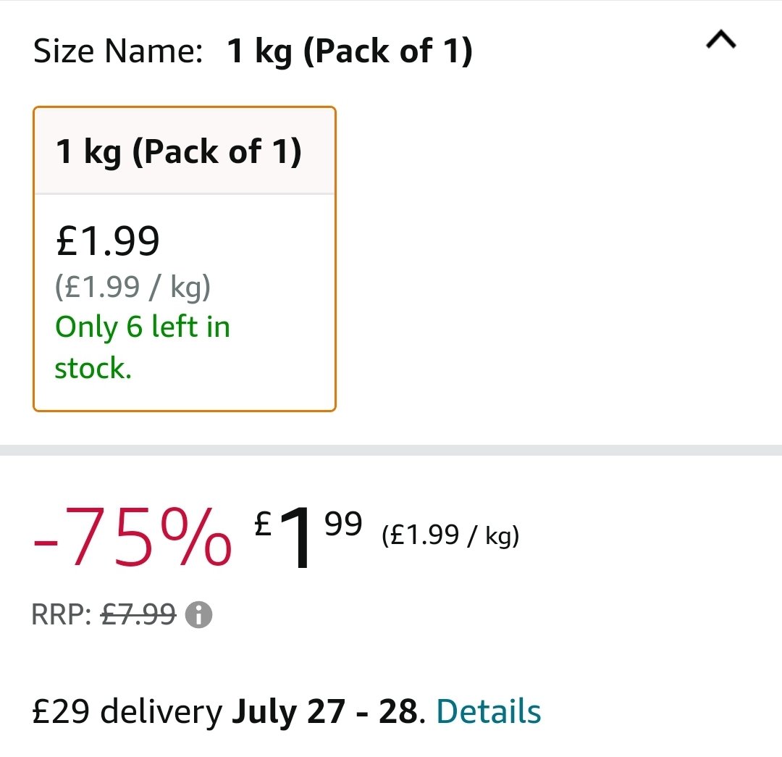Tap the small £ symbol of the main price

point(263,524)
